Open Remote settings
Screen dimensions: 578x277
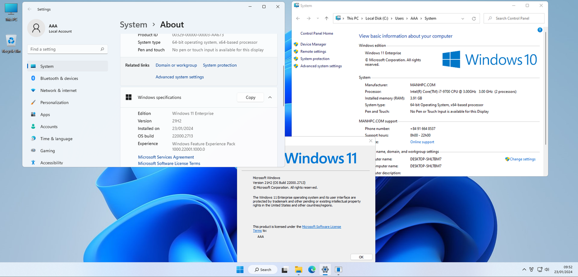tap(313, 51)
